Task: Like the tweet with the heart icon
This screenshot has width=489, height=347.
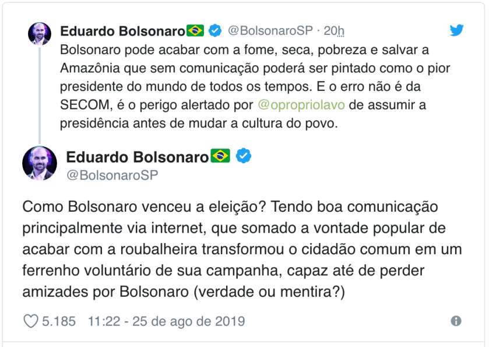Action: click(x=30, y=321)
